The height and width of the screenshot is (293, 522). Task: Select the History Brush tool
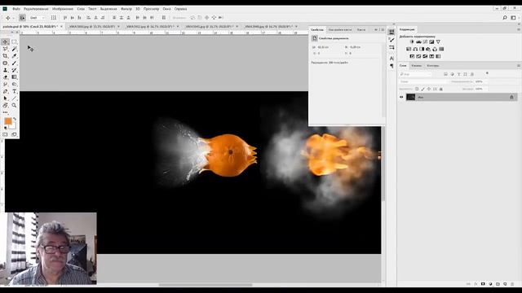pos(15,70)
